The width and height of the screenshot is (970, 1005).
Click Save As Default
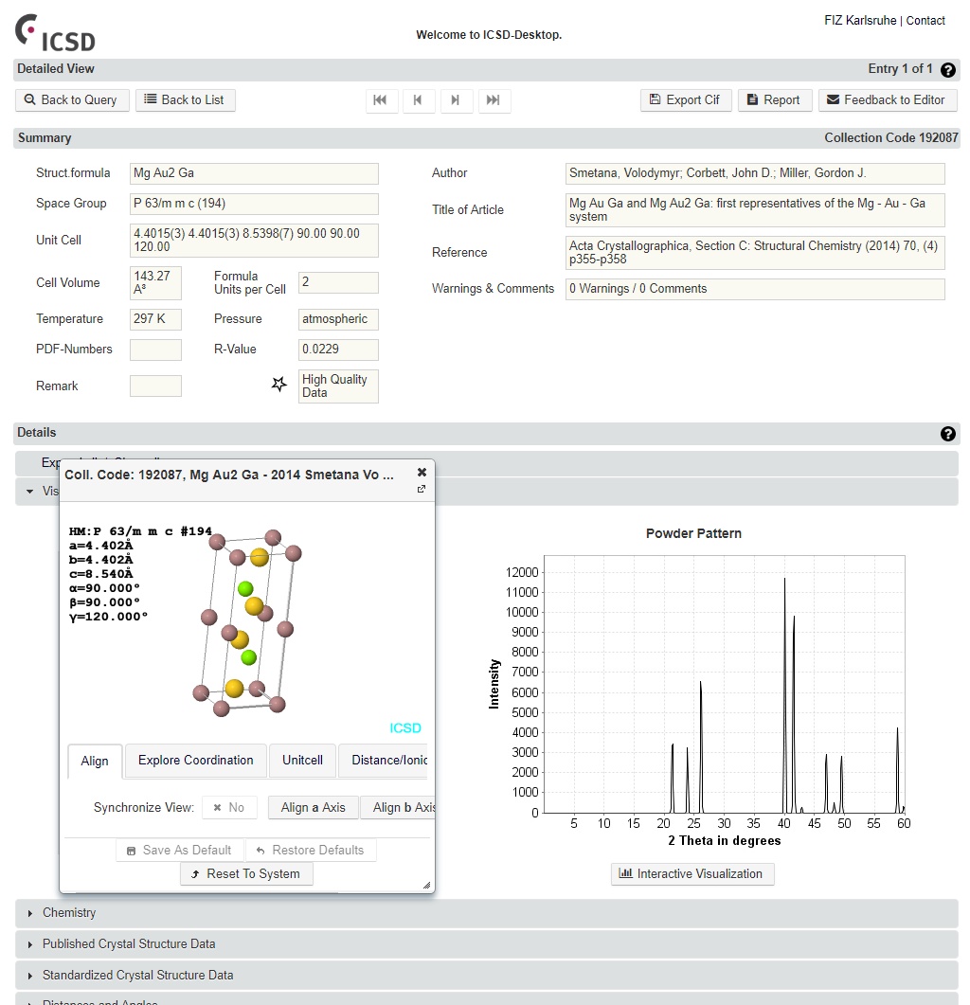(x=180, y=851)
